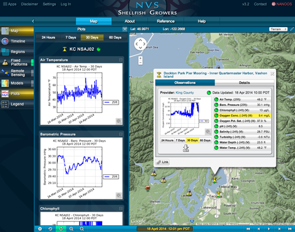Click the map zoom-in plus control
Screen dimensions: 295x232
coord(141,58)
